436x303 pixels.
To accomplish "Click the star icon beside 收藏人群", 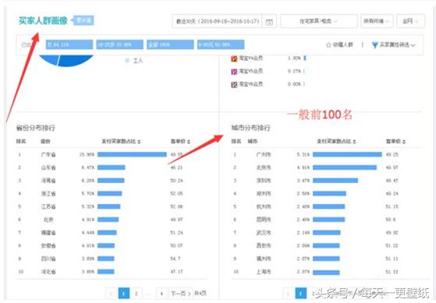I will pos(328,44).
